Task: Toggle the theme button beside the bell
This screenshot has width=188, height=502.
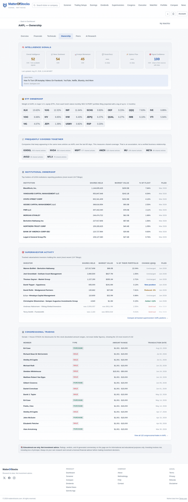Action: click(167, 14)
